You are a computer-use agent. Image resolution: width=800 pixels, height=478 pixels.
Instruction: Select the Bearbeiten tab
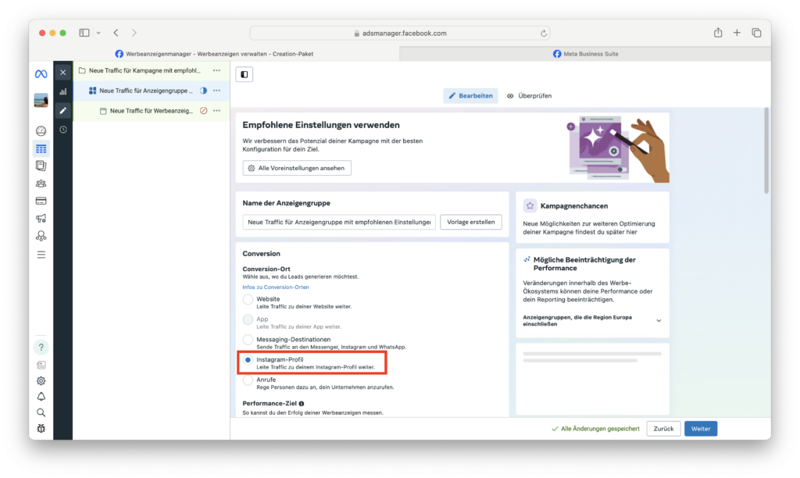[x=470, y=96]
